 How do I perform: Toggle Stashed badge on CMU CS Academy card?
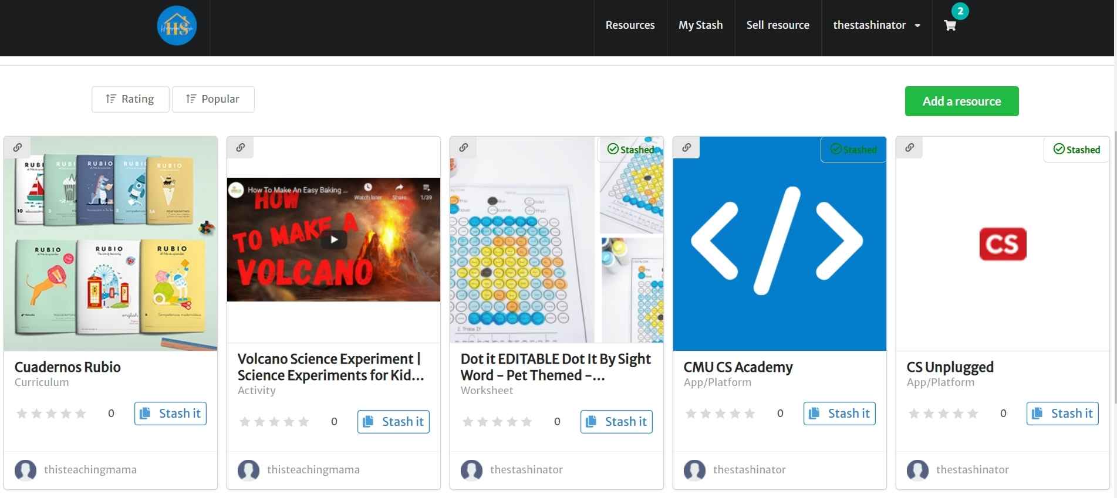click(x=853, y=150)
